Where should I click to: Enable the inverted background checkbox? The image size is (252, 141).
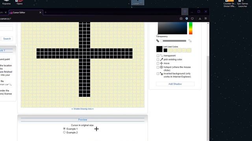point(158,74)
